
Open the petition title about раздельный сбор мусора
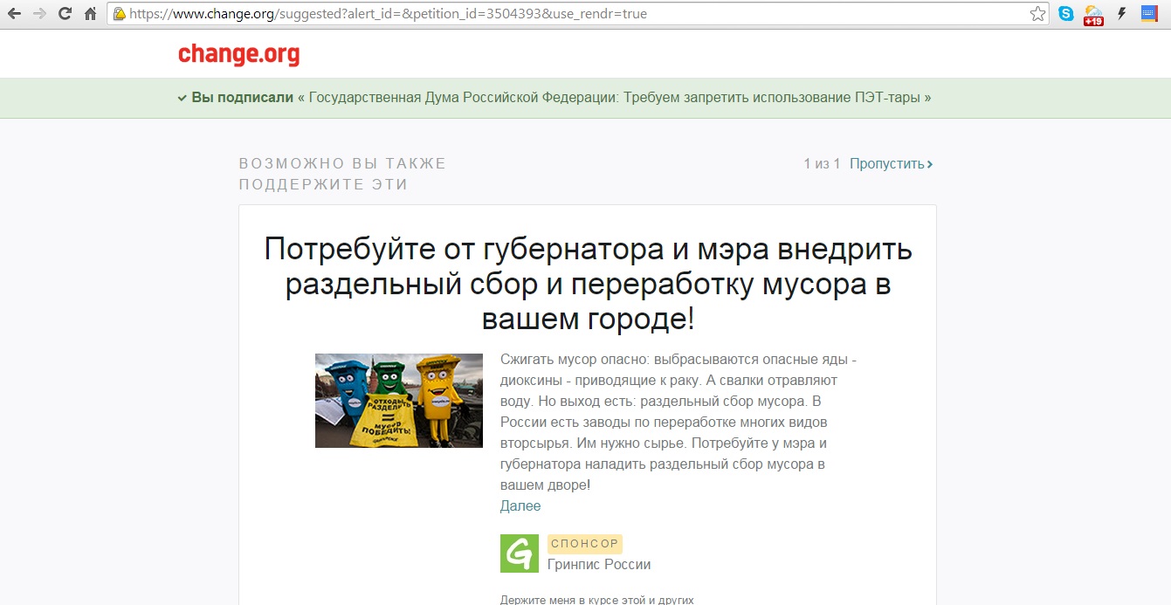tap(588, 284)
